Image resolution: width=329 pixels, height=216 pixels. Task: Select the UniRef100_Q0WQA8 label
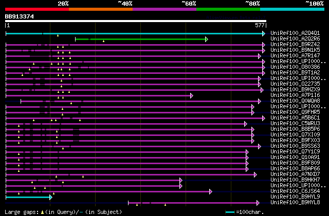pos(295,101)
